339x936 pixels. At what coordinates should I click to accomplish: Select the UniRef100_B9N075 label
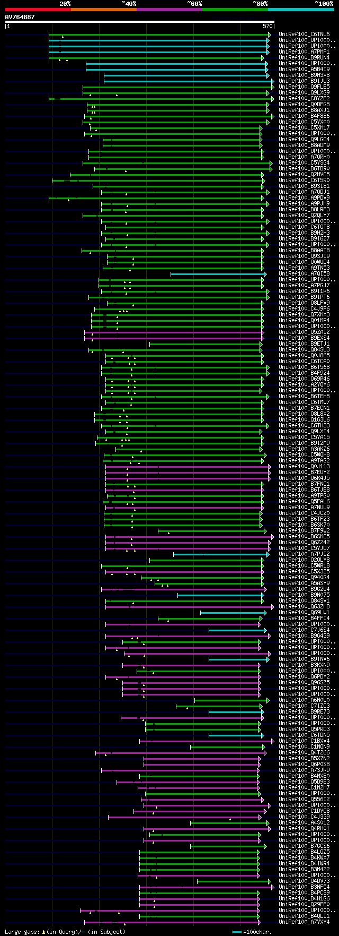[x=304, y=595]
